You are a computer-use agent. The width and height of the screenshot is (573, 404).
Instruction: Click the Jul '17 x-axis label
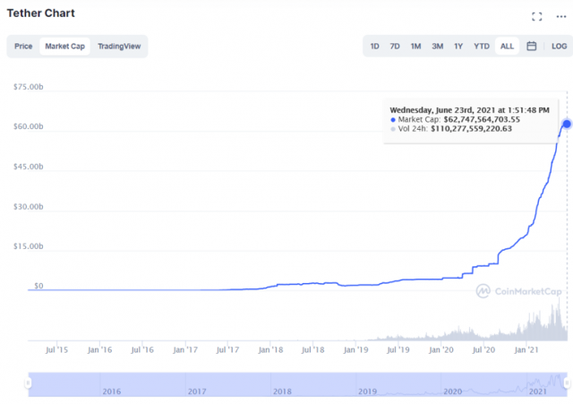[227, 350]
